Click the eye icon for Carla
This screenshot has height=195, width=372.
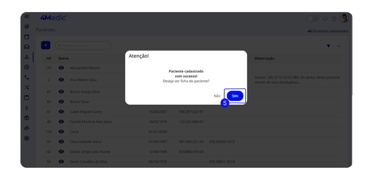tap(61, 132)
